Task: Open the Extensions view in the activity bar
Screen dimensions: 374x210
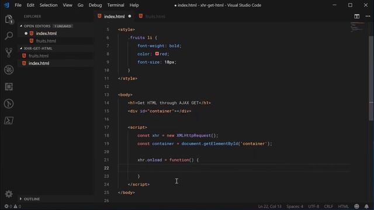Action: (x=9, y=87)
